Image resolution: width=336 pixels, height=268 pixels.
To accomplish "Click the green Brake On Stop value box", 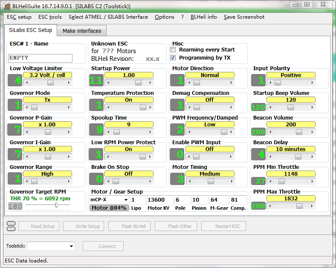I will click(x=96, y=179).
